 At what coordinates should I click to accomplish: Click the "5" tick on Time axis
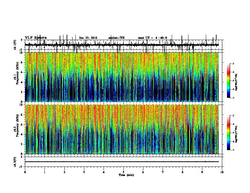(123, 172)
